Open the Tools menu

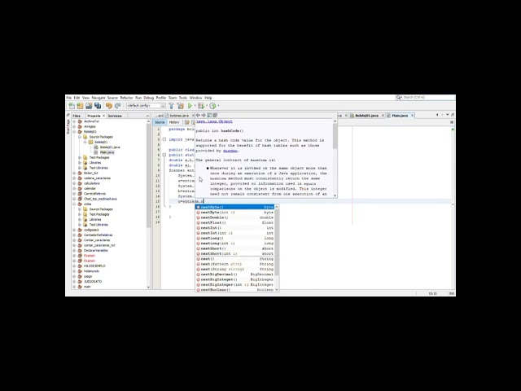[183, 98]
